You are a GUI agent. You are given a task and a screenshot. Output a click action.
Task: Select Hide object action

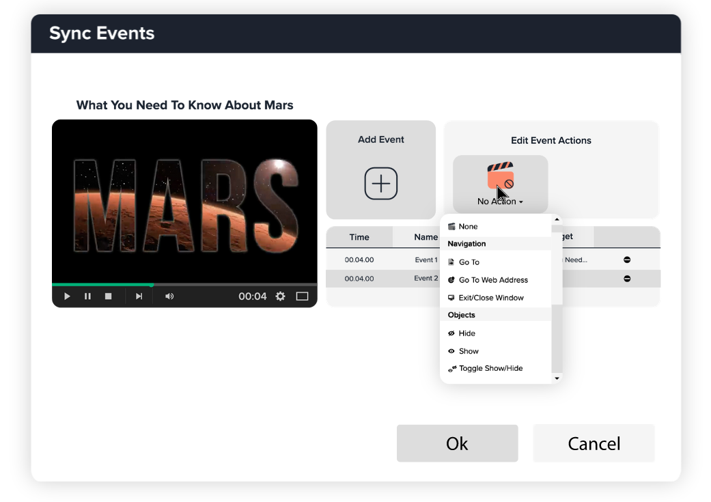466,333
